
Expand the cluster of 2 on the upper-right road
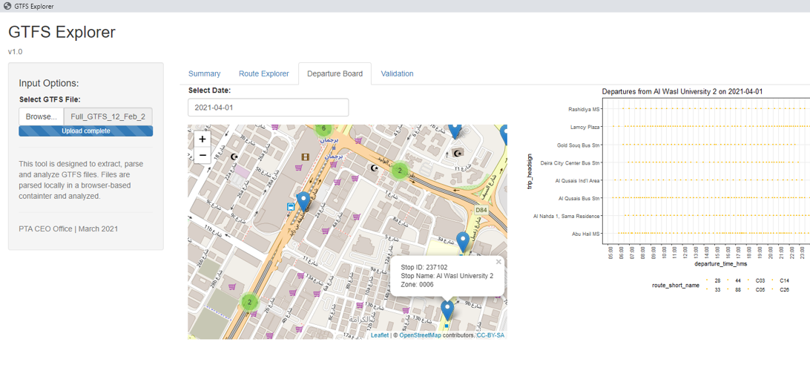(400, 171)
